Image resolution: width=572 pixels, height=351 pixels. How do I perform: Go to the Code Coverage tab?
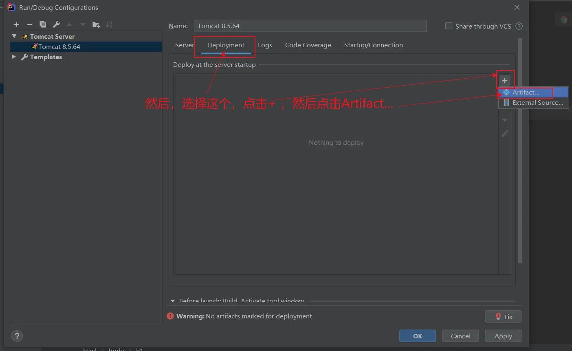click(x=308, y=45)
